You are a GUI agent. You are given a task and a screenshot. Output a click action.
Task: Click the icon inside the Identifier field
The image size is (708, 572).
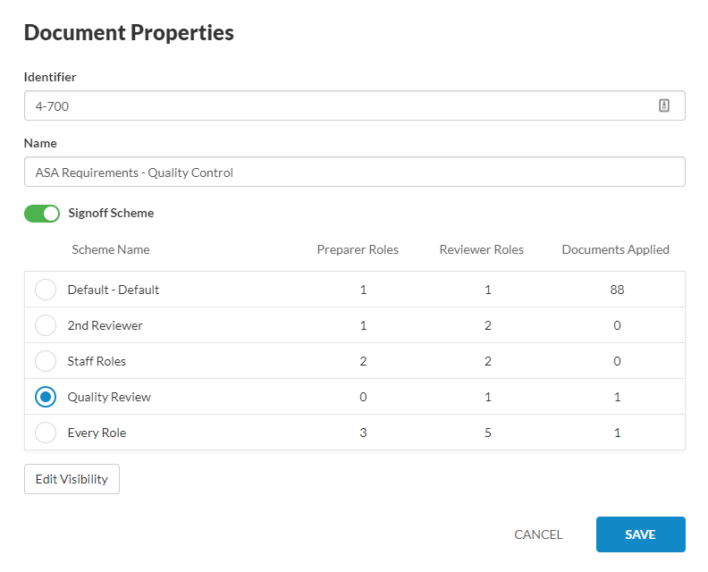pos(663,105)
